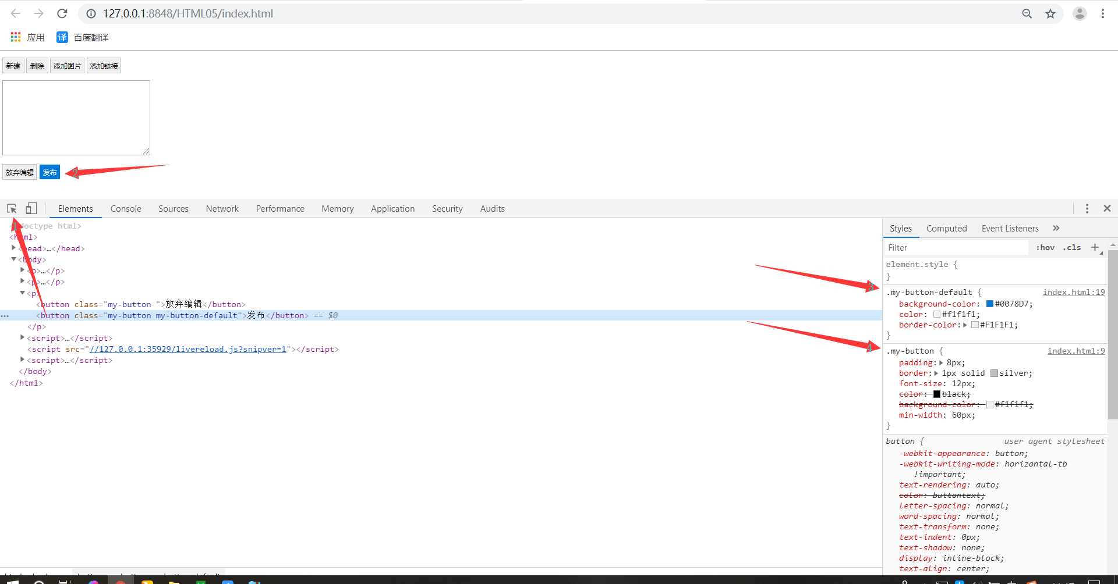Screen dimensions: 1118x584
Task: Click inside the page textarea
Action: tap(76, 117)
